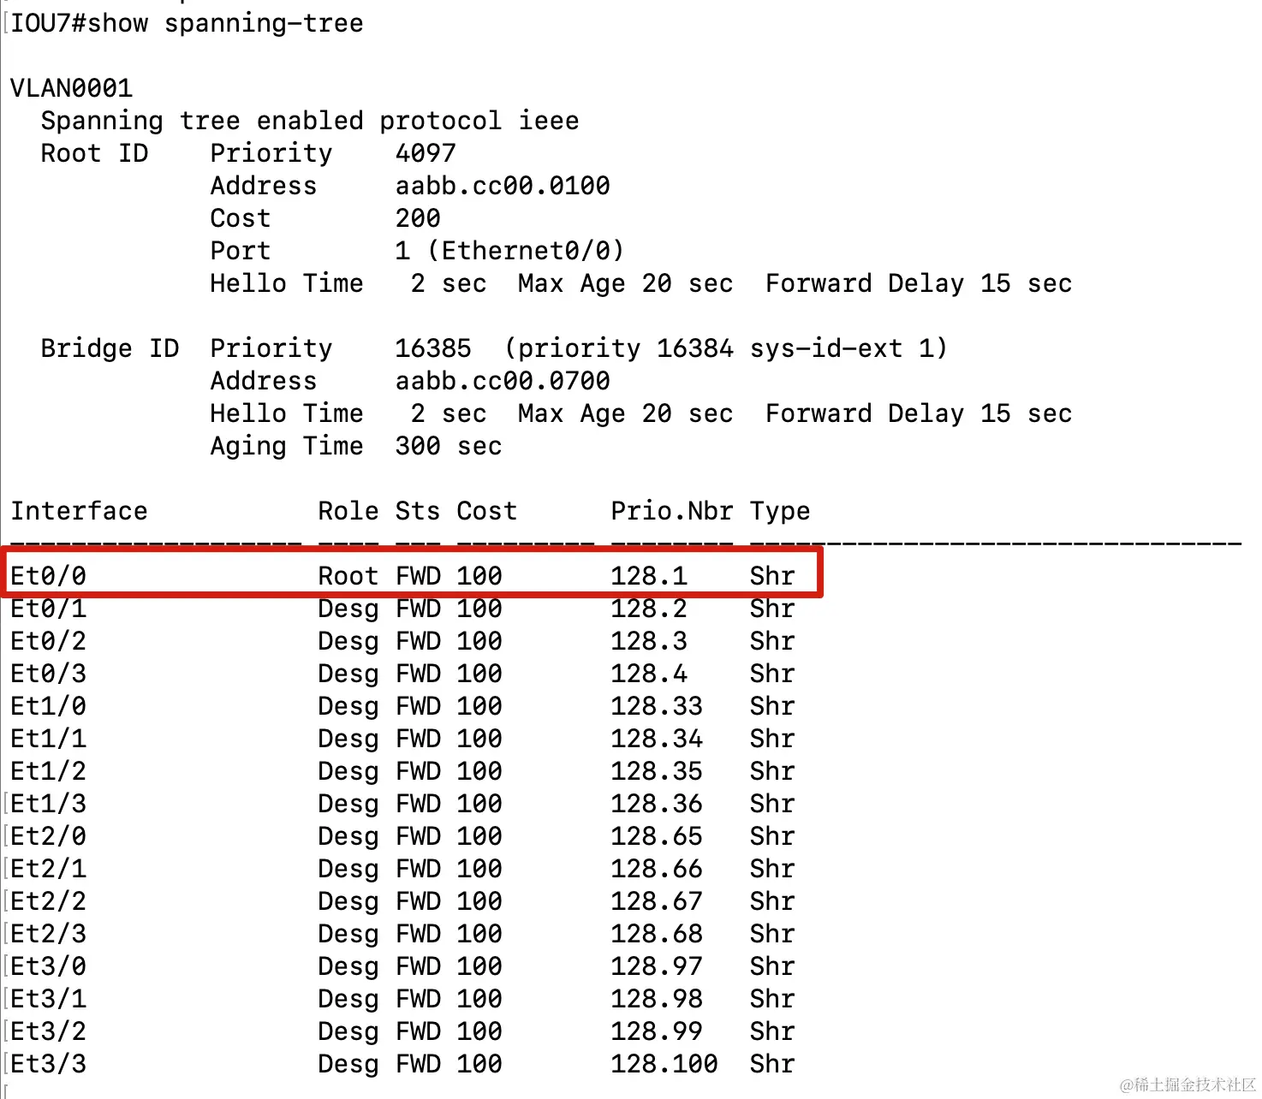The image size is (1262, 1099).
Task: Click Prio.Nbr 128.99 value
Action: tap(657, 1031)
